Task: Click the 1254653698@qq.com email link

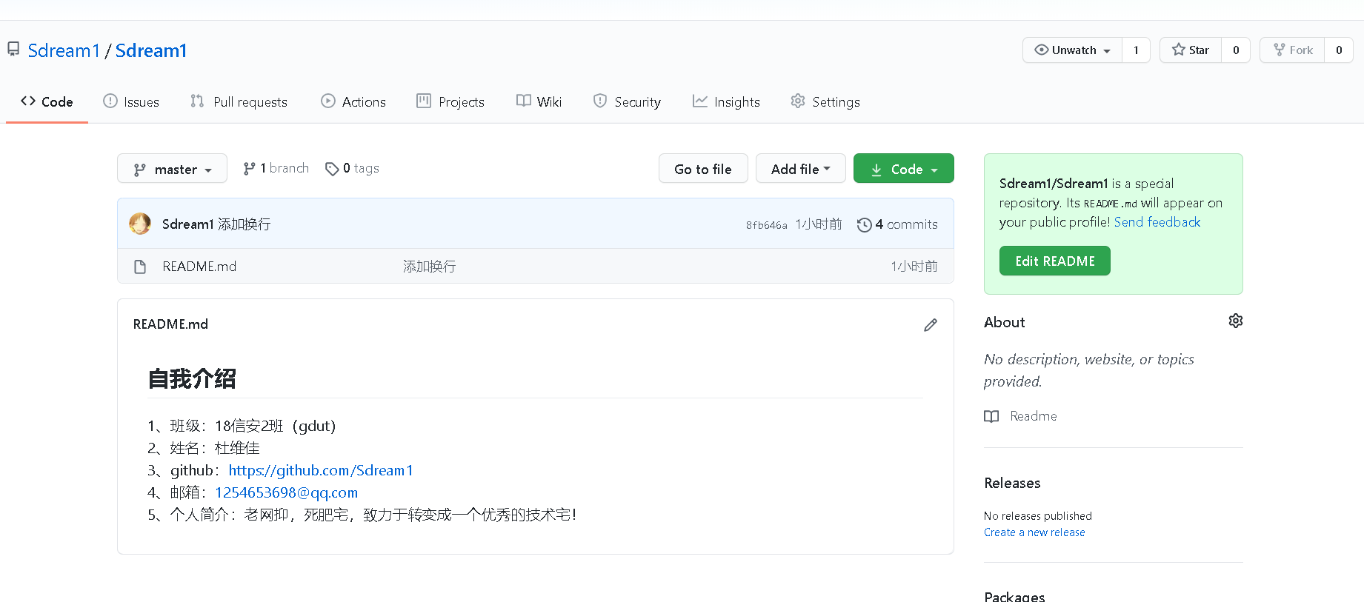Action: [287, 492]
